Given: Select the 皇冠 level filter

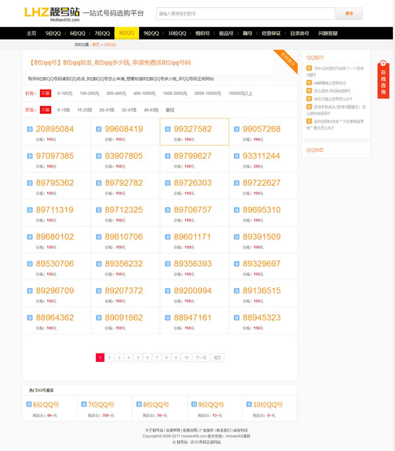Looking at the screenshot, I should [x=170, y=110].
